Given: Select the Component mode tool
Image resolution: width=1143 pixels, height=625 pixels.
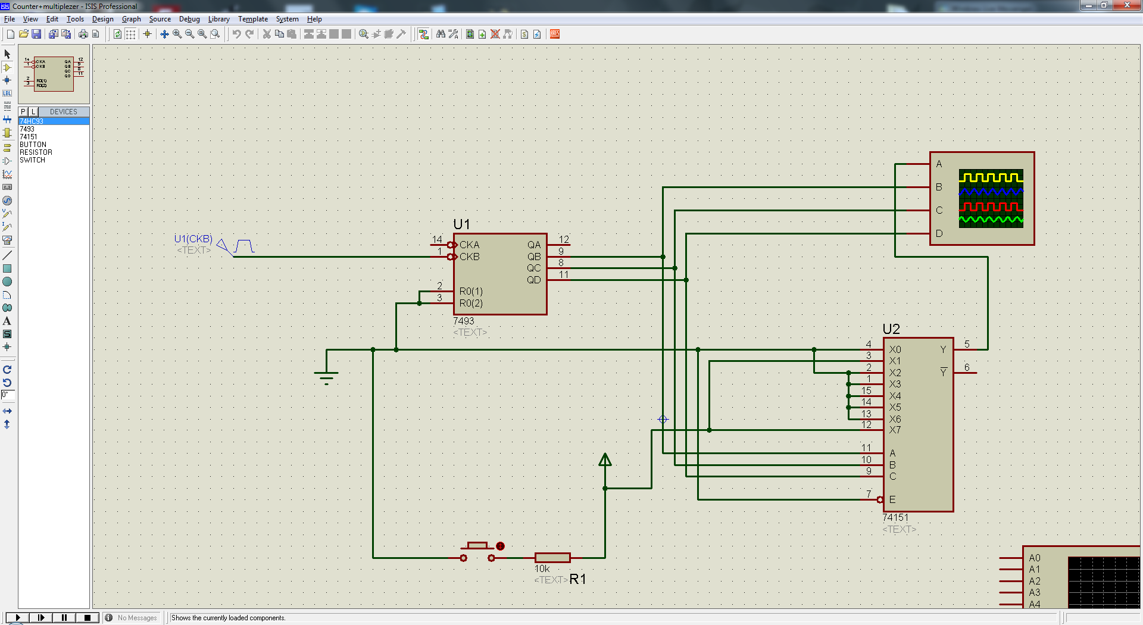Looking at the screenshot, I should click(x=7, y=67).
